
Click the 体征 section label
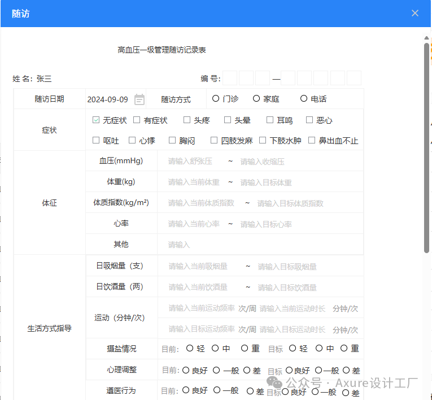tap(50, 203)
